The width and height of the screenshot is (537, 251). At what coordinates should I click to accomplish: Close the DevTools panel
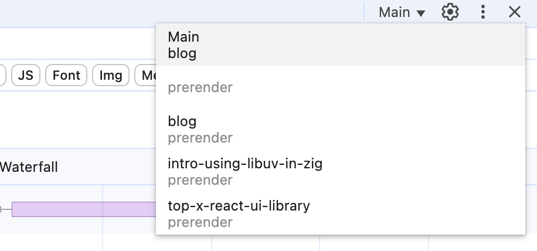(515, 12)
